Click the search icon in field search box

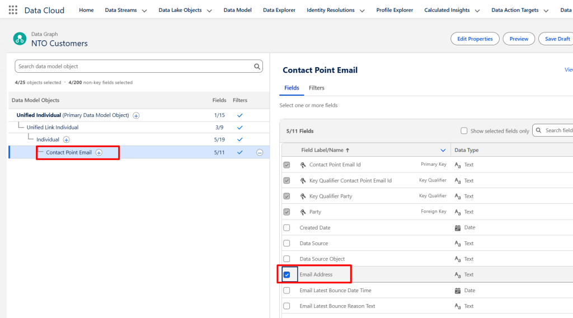pyautogui.click(x=539, y=130)
